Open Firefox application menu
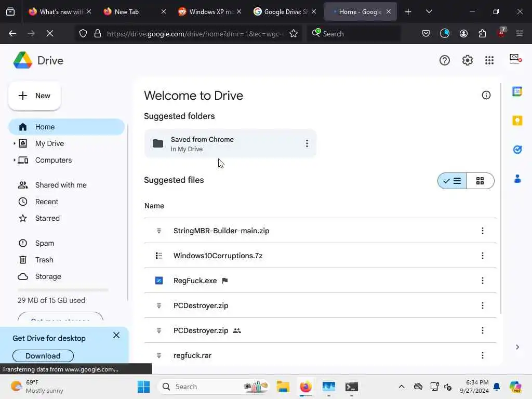532x399 pixels. click(x=520, y=34)
